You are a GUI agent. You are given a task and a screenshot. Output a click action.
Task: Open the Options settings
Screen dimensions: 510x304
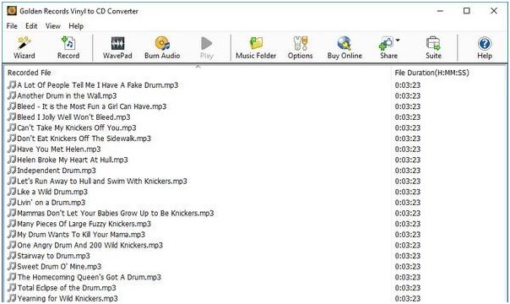[x=300, y=48]
